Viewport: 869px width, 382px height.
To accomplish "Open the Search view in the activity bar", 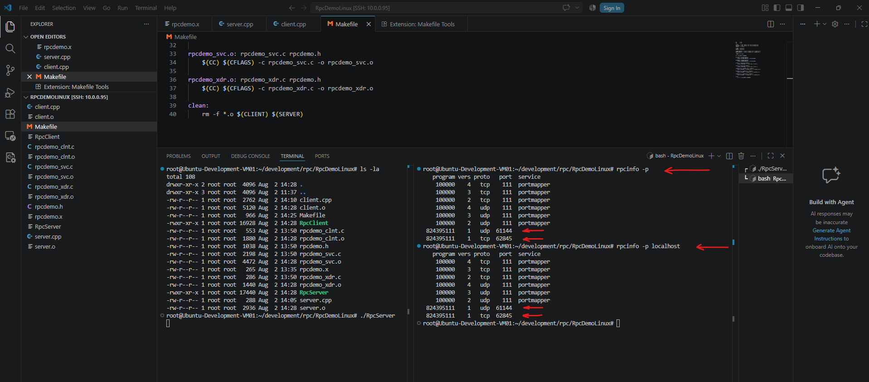I will click(10, 49).
